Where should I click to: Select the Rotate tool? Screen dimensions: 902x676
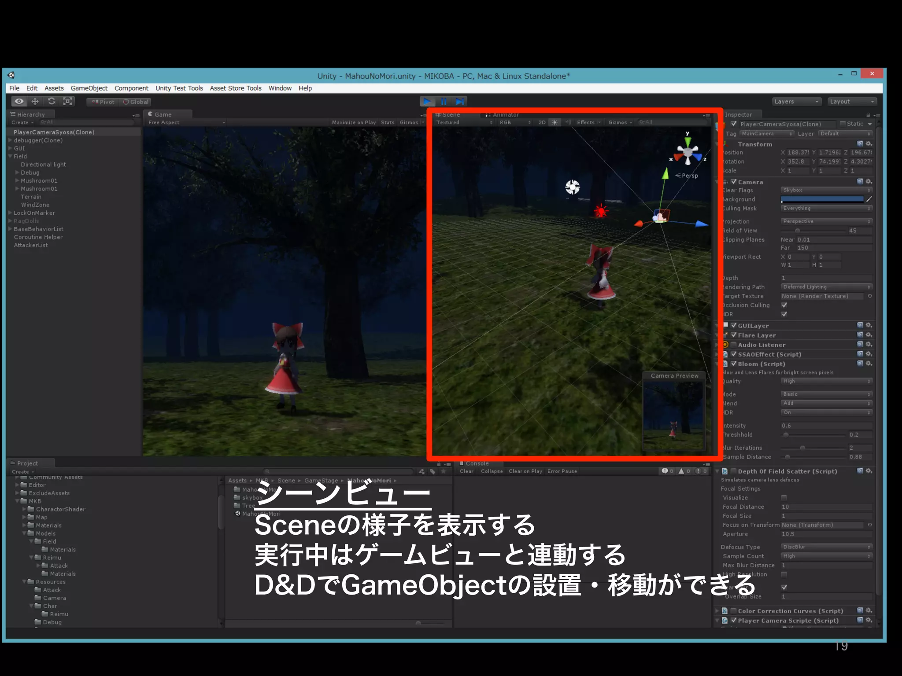pyautogui.click(x=51, y=101)
